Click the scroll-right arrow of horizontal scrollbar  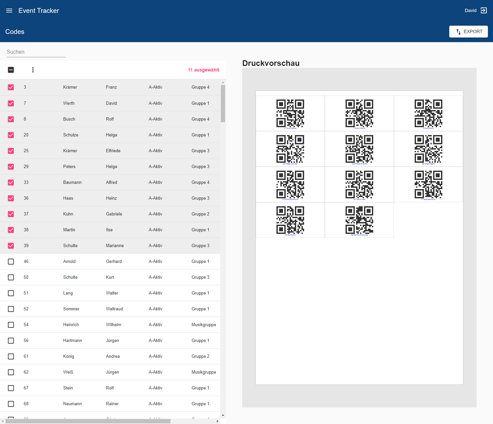pyautogui.click(x=217, y=421)
